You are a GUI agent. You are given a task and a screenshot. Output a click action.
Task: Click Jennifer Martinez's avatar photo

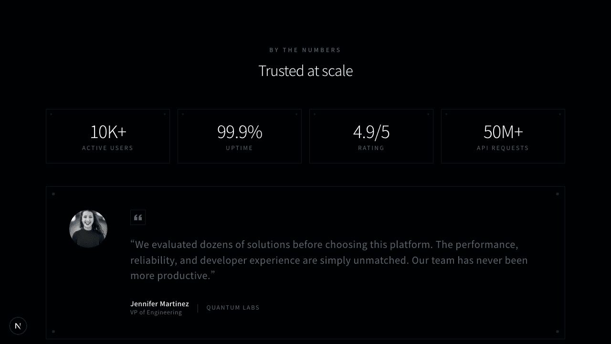pyautogui.click(x=88, y=229)
